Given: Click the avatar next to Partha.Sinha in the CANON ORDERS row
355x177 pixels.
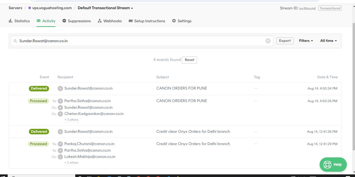Looking at the screenshot, I should click(x=60, y=101).
